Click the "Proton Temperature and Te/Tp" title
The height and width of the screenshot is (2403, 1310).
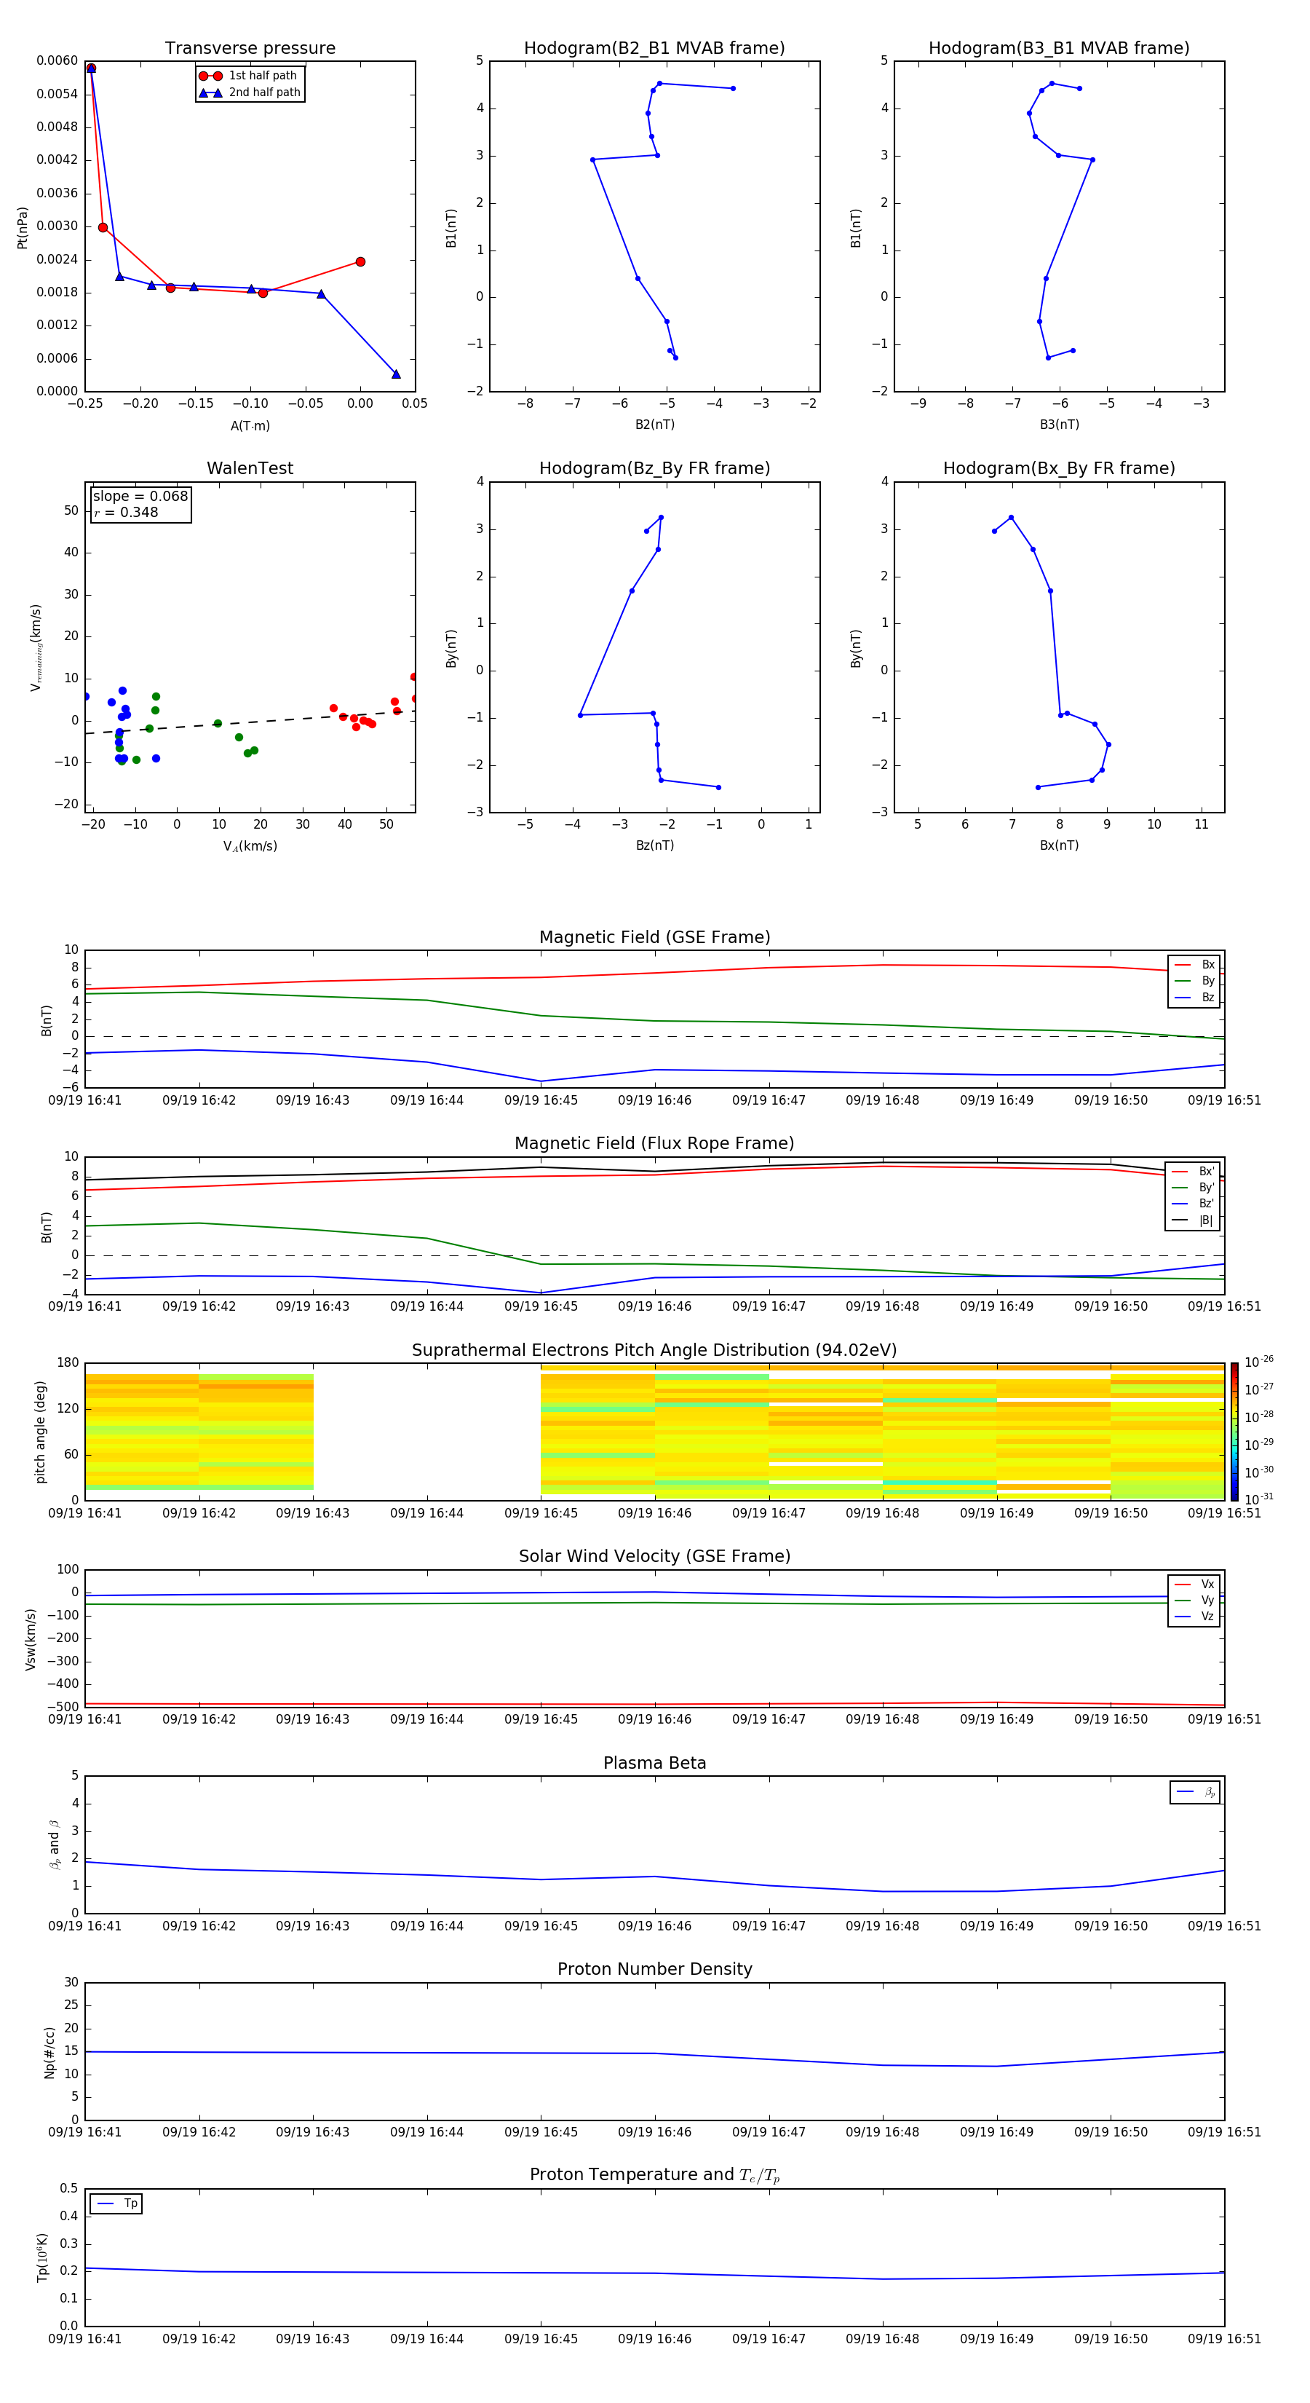pos(654,2175)
